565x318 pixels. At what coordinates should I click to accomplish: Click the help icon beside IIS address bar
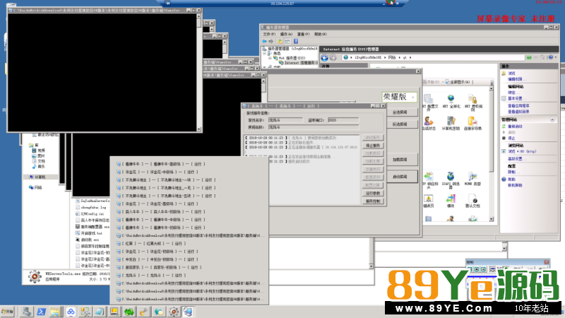pyautogui.click(x=551, y=57)
